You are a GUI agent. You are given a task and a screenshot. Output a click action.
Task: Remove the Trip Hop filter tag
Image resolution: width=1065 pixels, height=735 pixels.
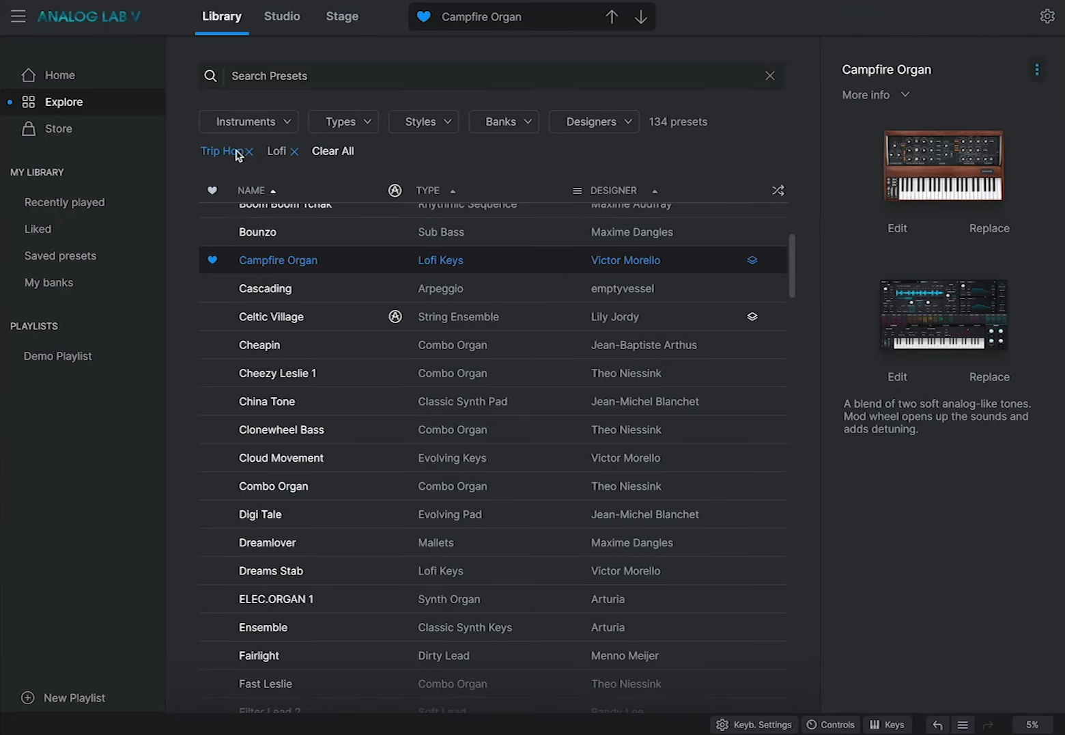(249, 152)
